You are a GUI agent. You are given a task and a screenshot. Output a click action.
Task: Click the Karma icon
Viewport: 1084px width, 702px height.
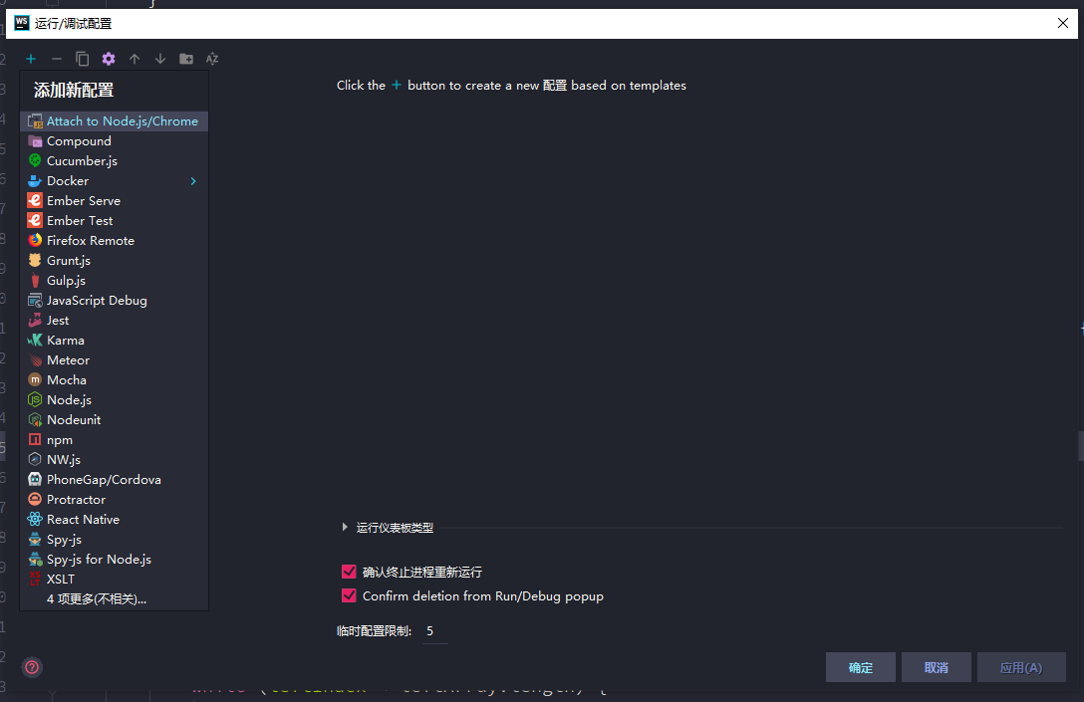(35, 340)
